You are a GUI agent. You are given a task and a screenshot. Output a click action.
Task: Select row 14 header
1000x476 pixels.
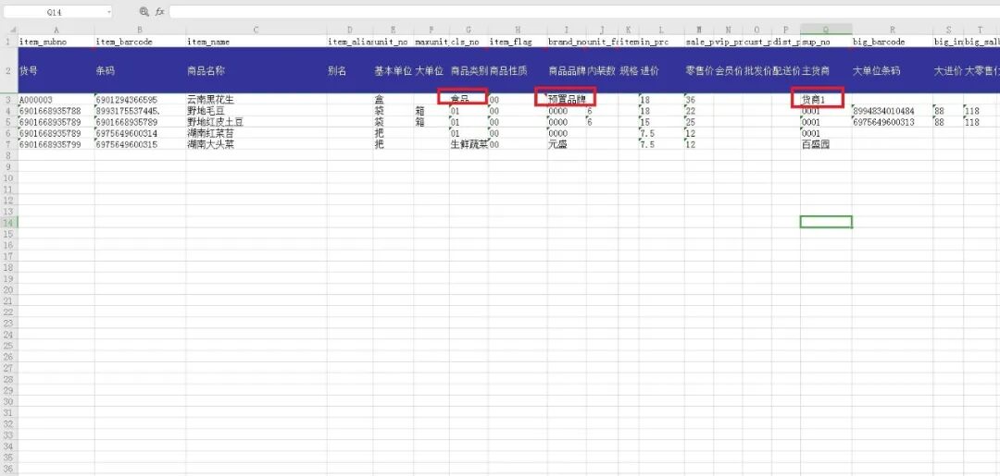pos(7,223)
